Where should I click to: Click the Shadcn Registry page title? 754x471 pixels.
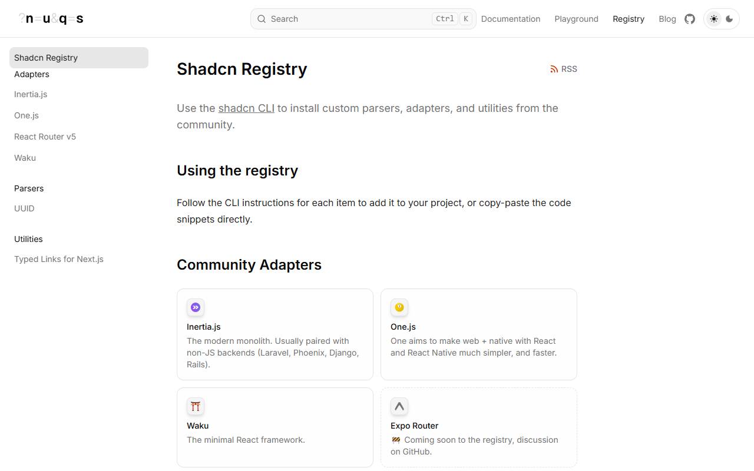242,69
